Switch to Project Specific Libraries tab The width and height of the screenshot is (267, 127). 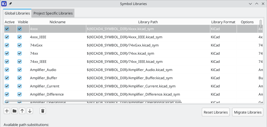pos(53,13)
